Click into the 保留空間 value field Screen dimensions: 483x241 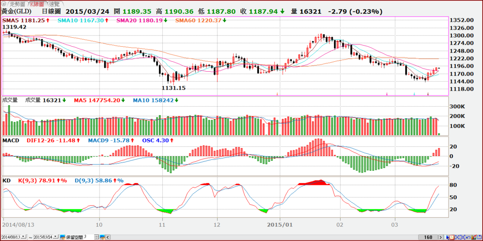[88, 237]
